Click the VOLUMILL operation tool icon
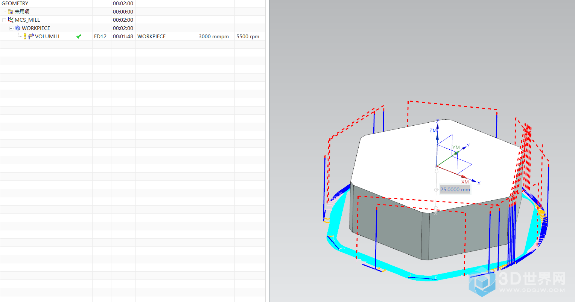575x302 pixels. [x=31, y=36]
